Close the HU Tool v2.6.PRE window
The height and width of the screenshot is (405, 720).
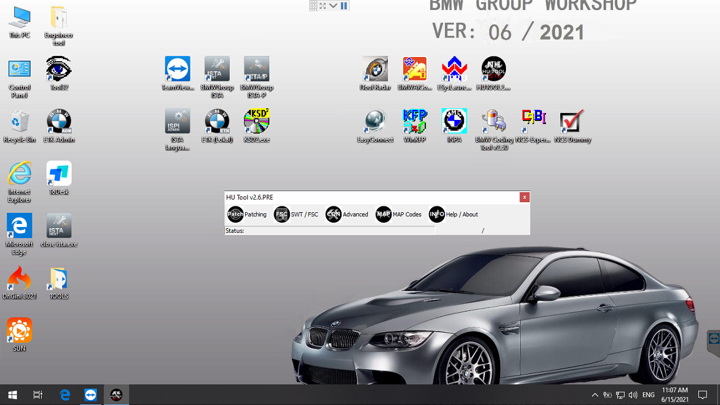(524, 198)
